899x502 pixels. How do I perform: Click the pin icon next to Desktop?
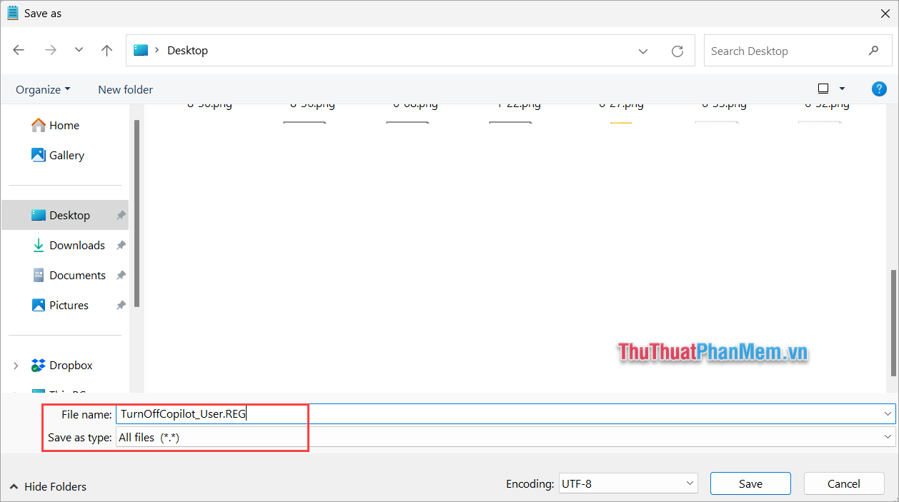(x=121, y=215)
